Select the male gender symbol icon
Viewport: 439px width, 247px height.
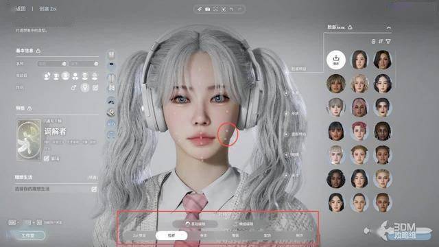tap(73, 88)
